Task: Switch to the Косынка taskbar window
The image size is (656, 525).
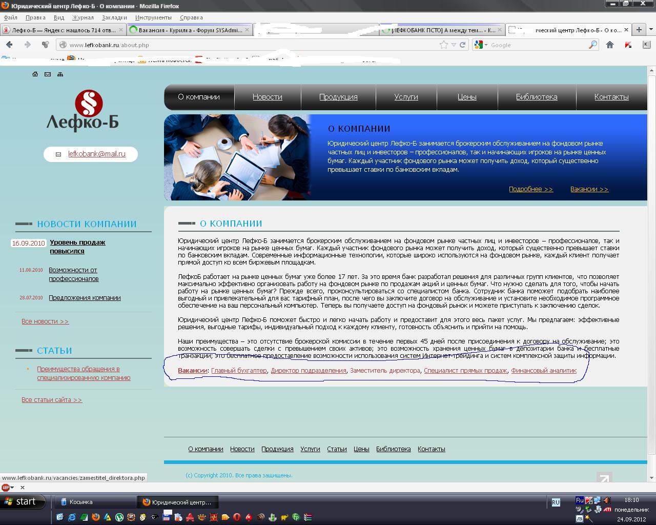Action: (x=95, y=502)
